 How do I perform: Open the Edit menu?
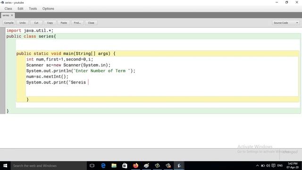[x=20, y=8]
